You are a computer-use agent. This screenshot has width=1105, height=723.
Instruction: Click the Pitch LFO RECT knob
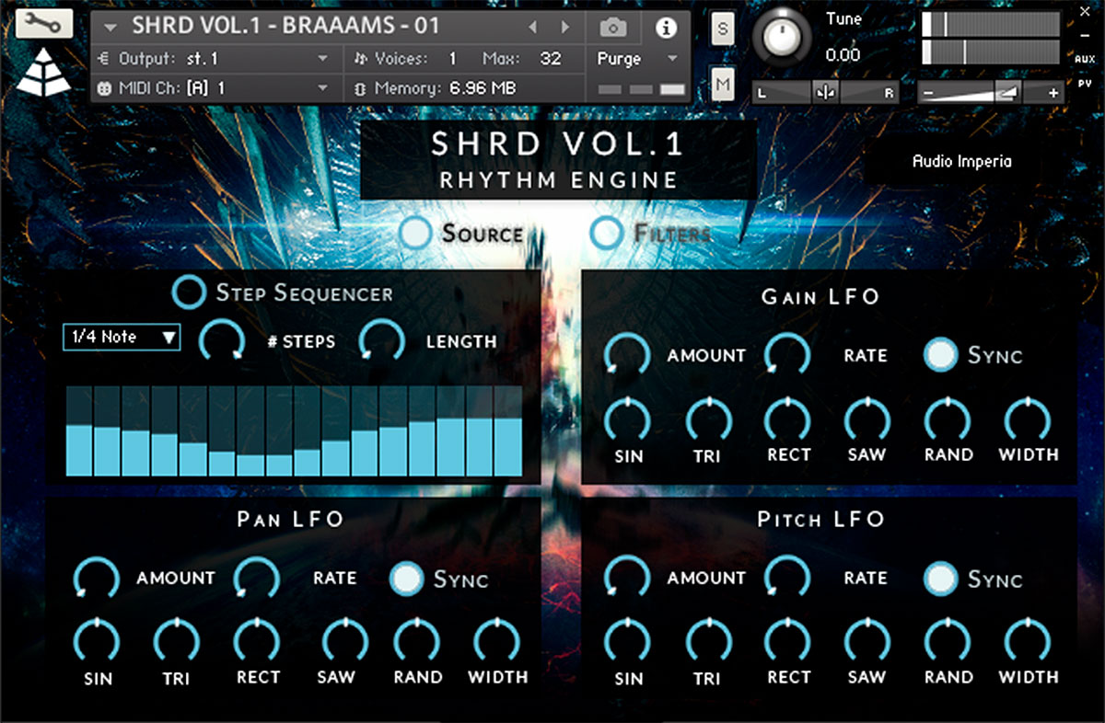coord(788,642)
